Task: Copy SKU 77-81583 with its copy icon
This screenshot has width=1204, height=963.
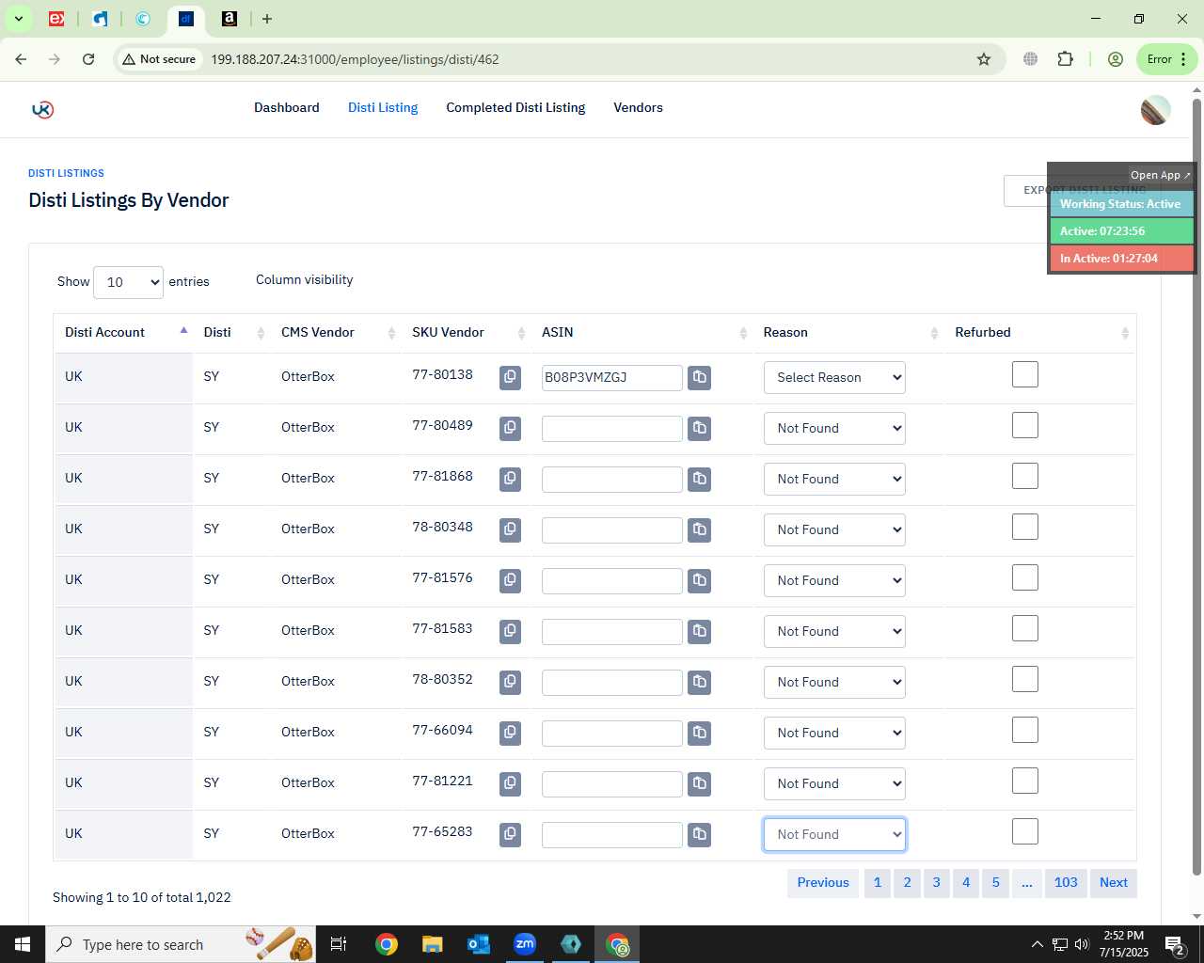Action: click(510, 631)
